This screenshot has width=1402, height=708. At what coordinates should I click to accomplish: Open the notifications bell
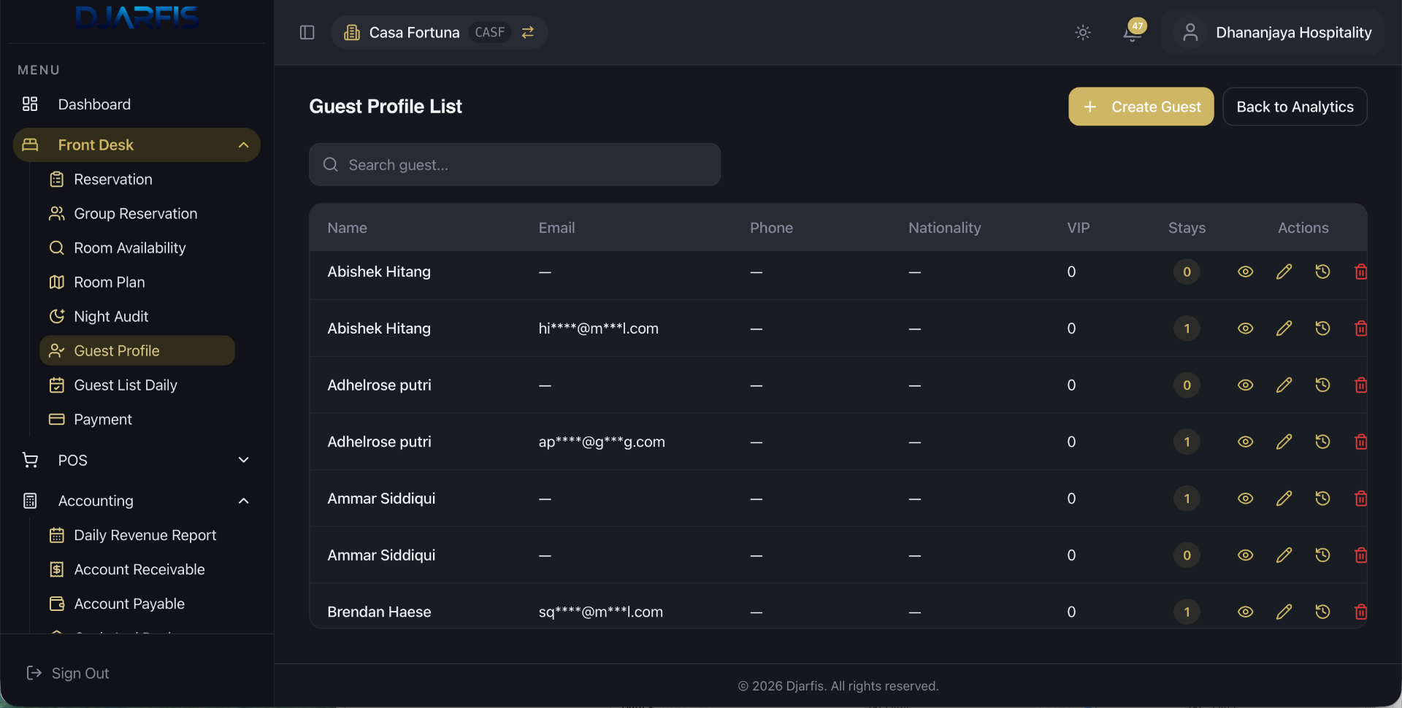coord(1133,33)
